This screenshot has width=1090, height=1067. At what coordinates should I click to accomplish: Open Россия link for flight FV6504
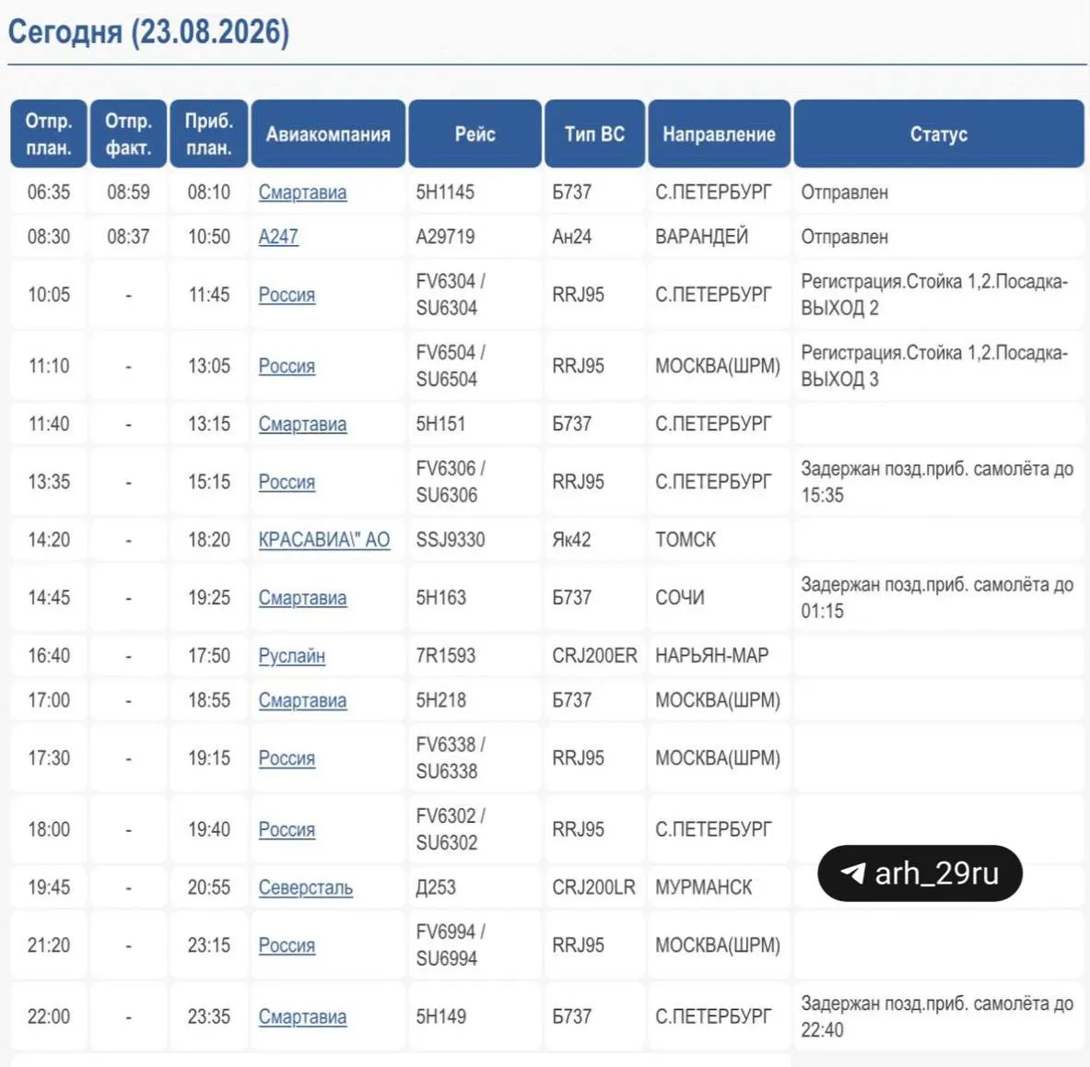pyautogui.click(x=287, y=367)
